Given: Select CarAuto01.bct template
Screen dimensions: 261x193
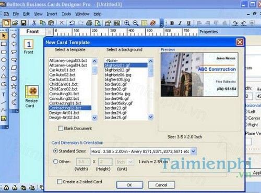Looking at the screenshot, I should click(70, 70).
